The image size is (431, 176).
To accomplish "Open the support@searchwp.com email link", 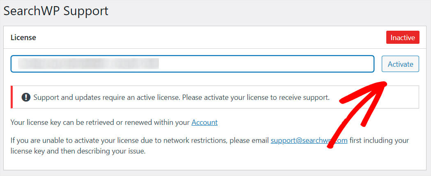I will pyautogui.click(x=309, y=141).
